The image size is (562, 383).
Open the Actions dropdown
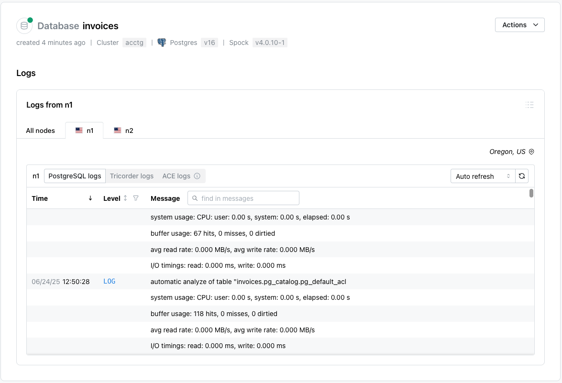point(519,24)
